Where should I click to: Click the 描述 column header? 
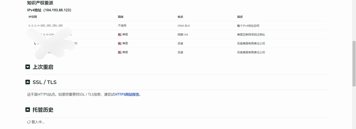[240, 17]
